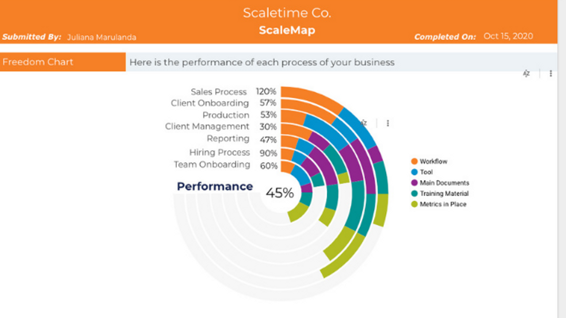The image size is (566, 318).
Task: Open the three-dot menu in the top-right corner
Action: [551, 74]
